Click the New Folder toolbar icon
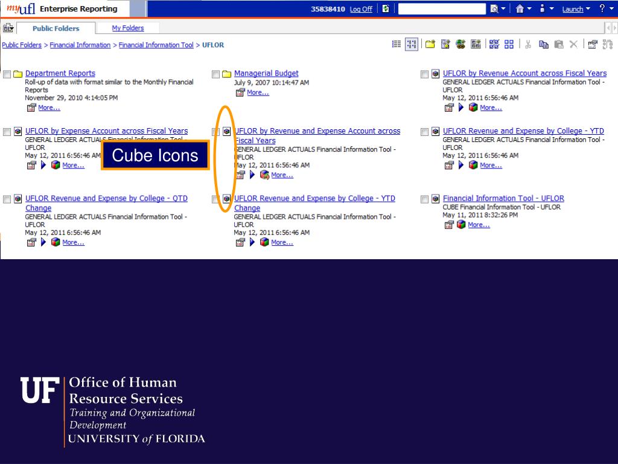618x464 pixels. 430,44
